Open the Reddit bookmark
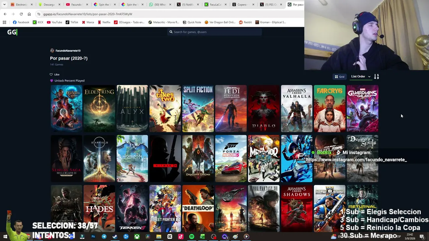 tap(245, 22)
